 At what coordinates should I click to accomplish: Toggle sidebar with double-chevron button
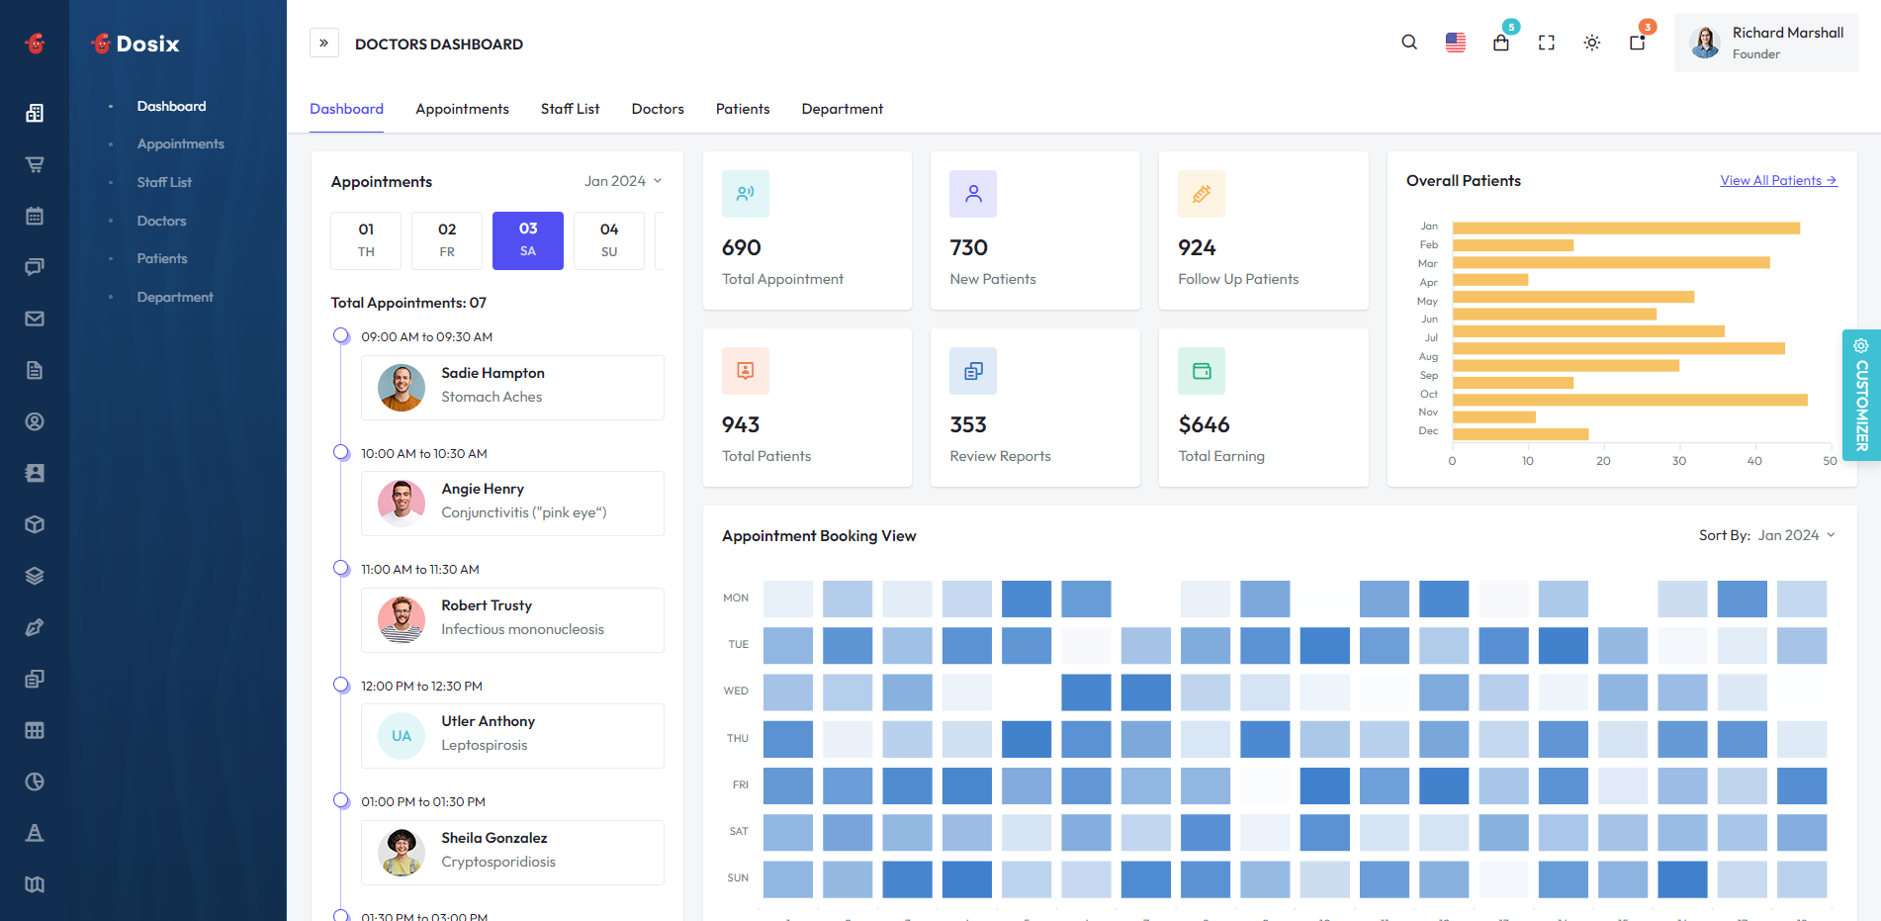click(324, 43)
